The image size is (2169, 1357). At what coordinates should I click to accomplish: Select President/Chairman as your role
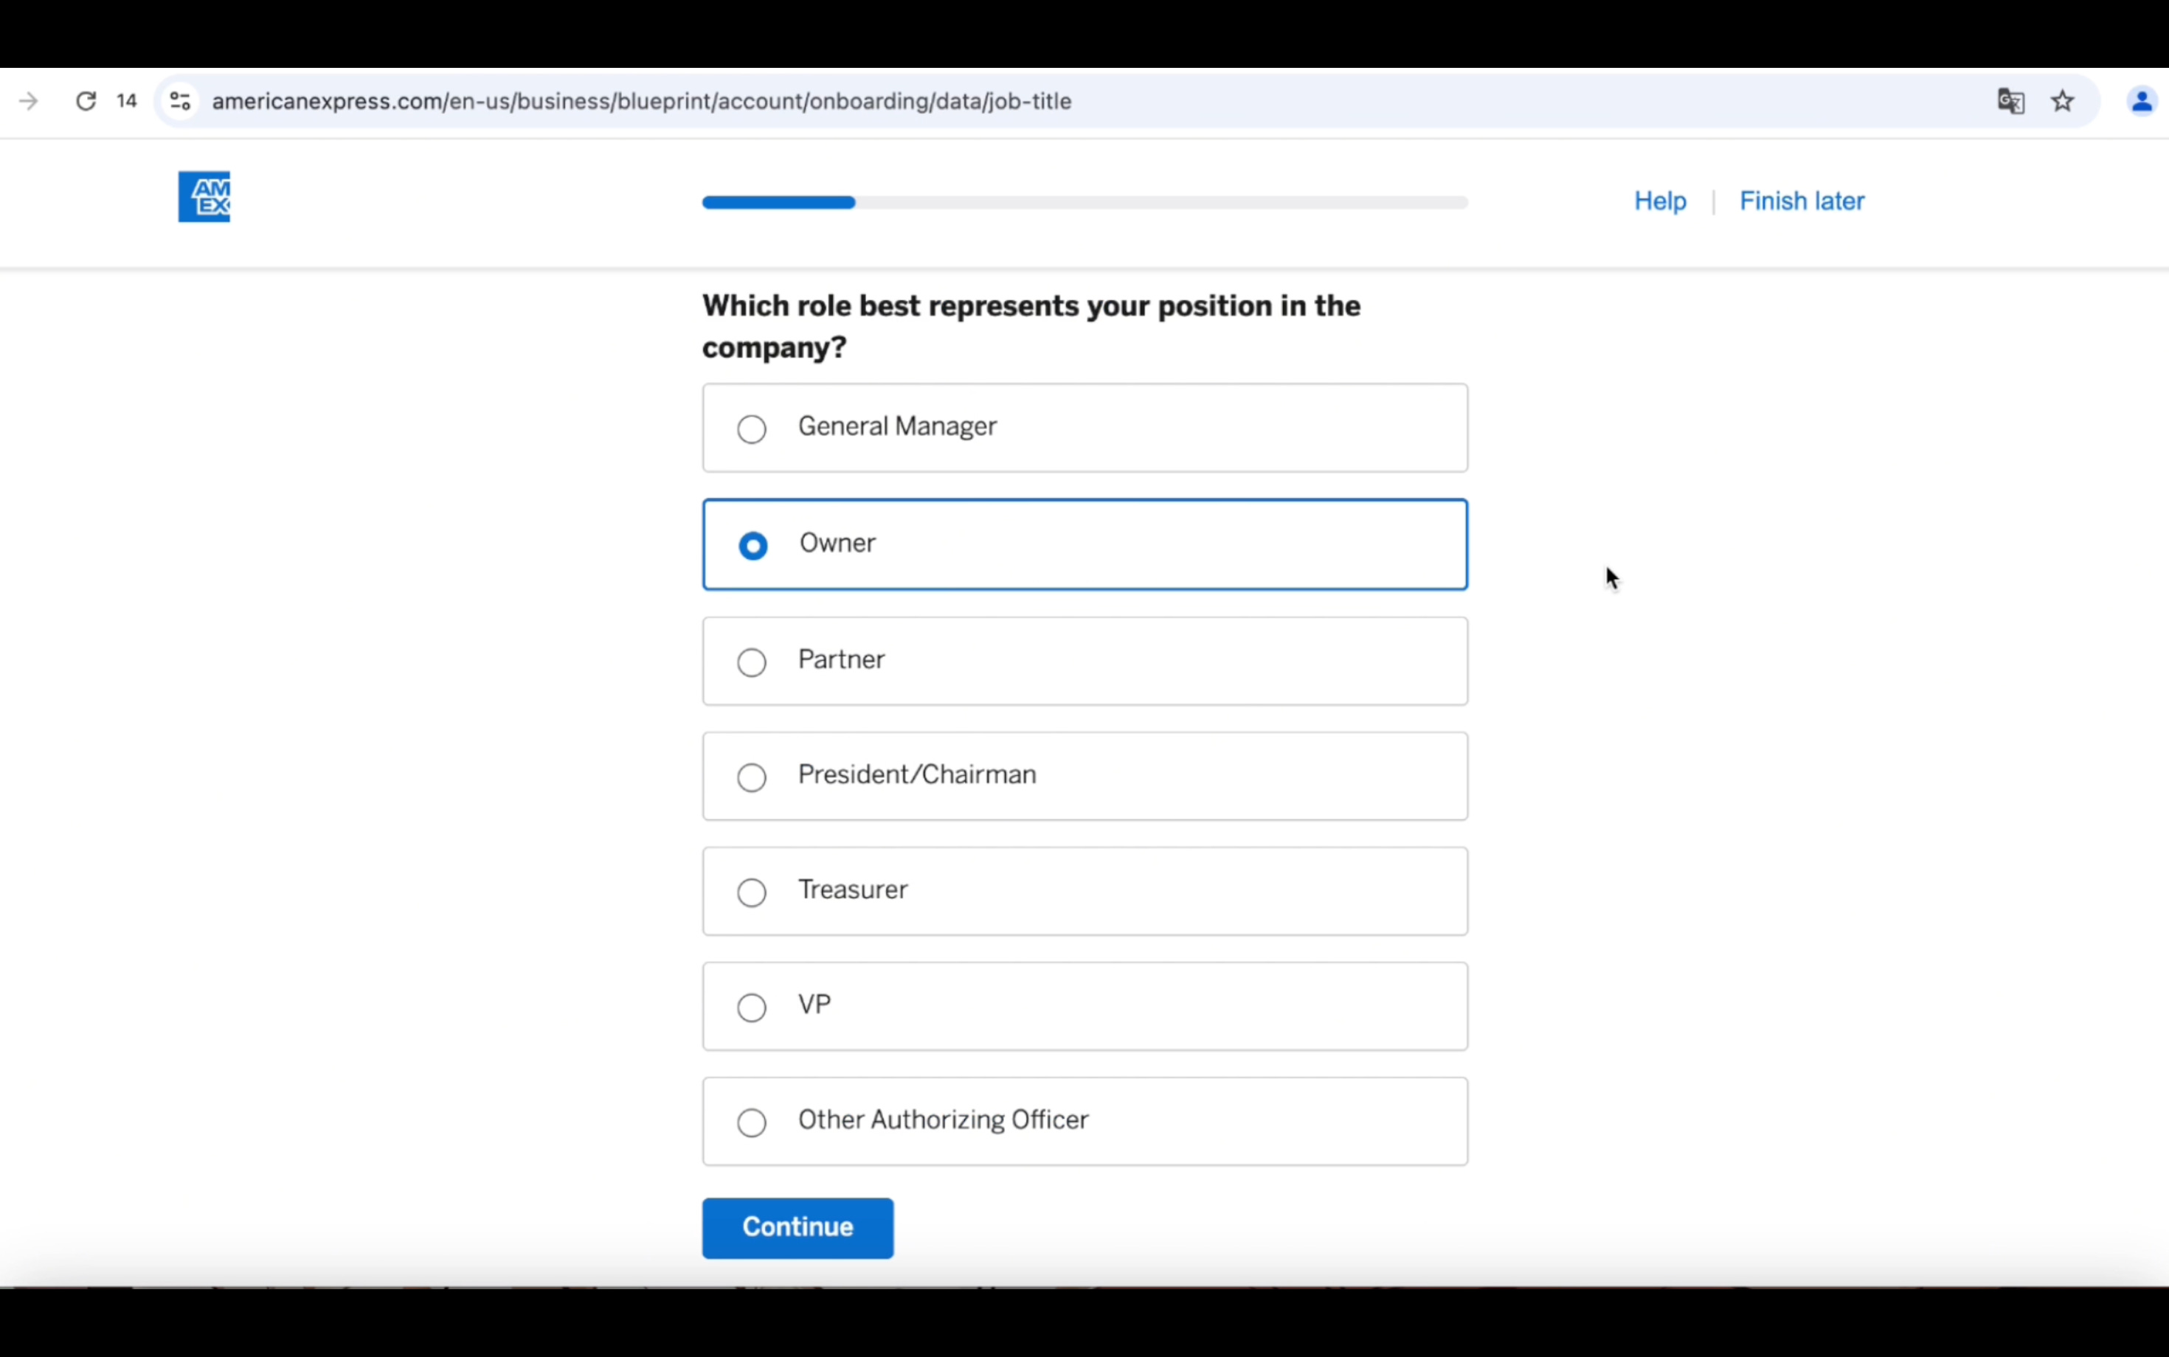(x=752, y=777)
